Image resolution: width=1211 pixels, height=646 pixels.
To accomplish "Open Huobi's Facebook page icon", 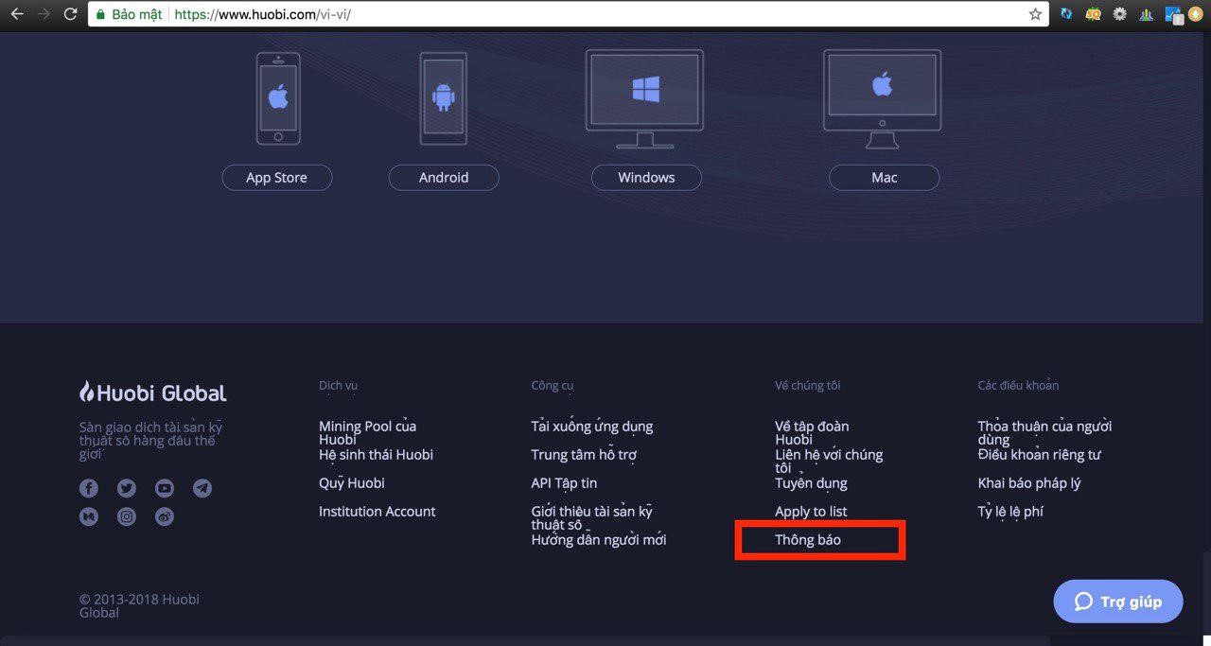I will tap(89, 488).
